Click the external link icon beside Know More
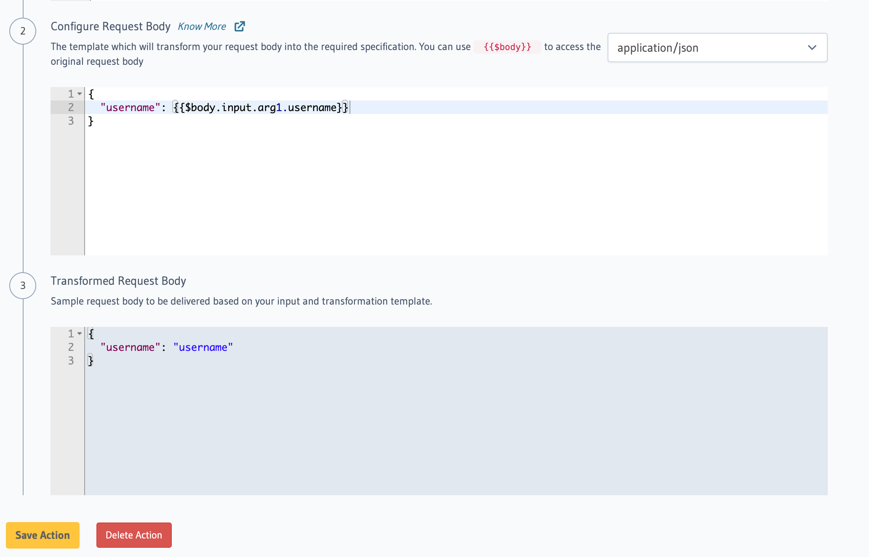This screenshot has width=869, height=557. (240, 26)
